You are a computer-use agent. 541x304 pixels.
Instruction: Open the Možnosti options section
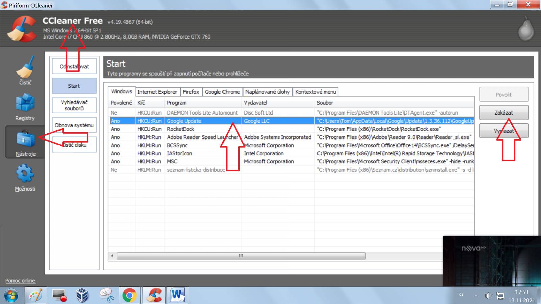coord(25,178)
